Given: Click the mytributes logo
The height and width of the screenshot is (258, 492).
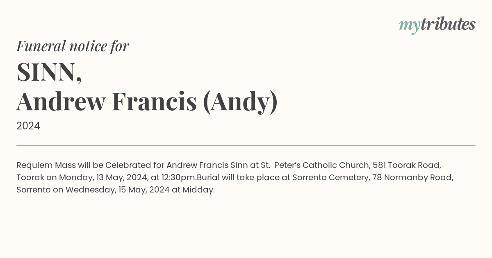Looking at the screenshot, I should [x=437, y=25].
